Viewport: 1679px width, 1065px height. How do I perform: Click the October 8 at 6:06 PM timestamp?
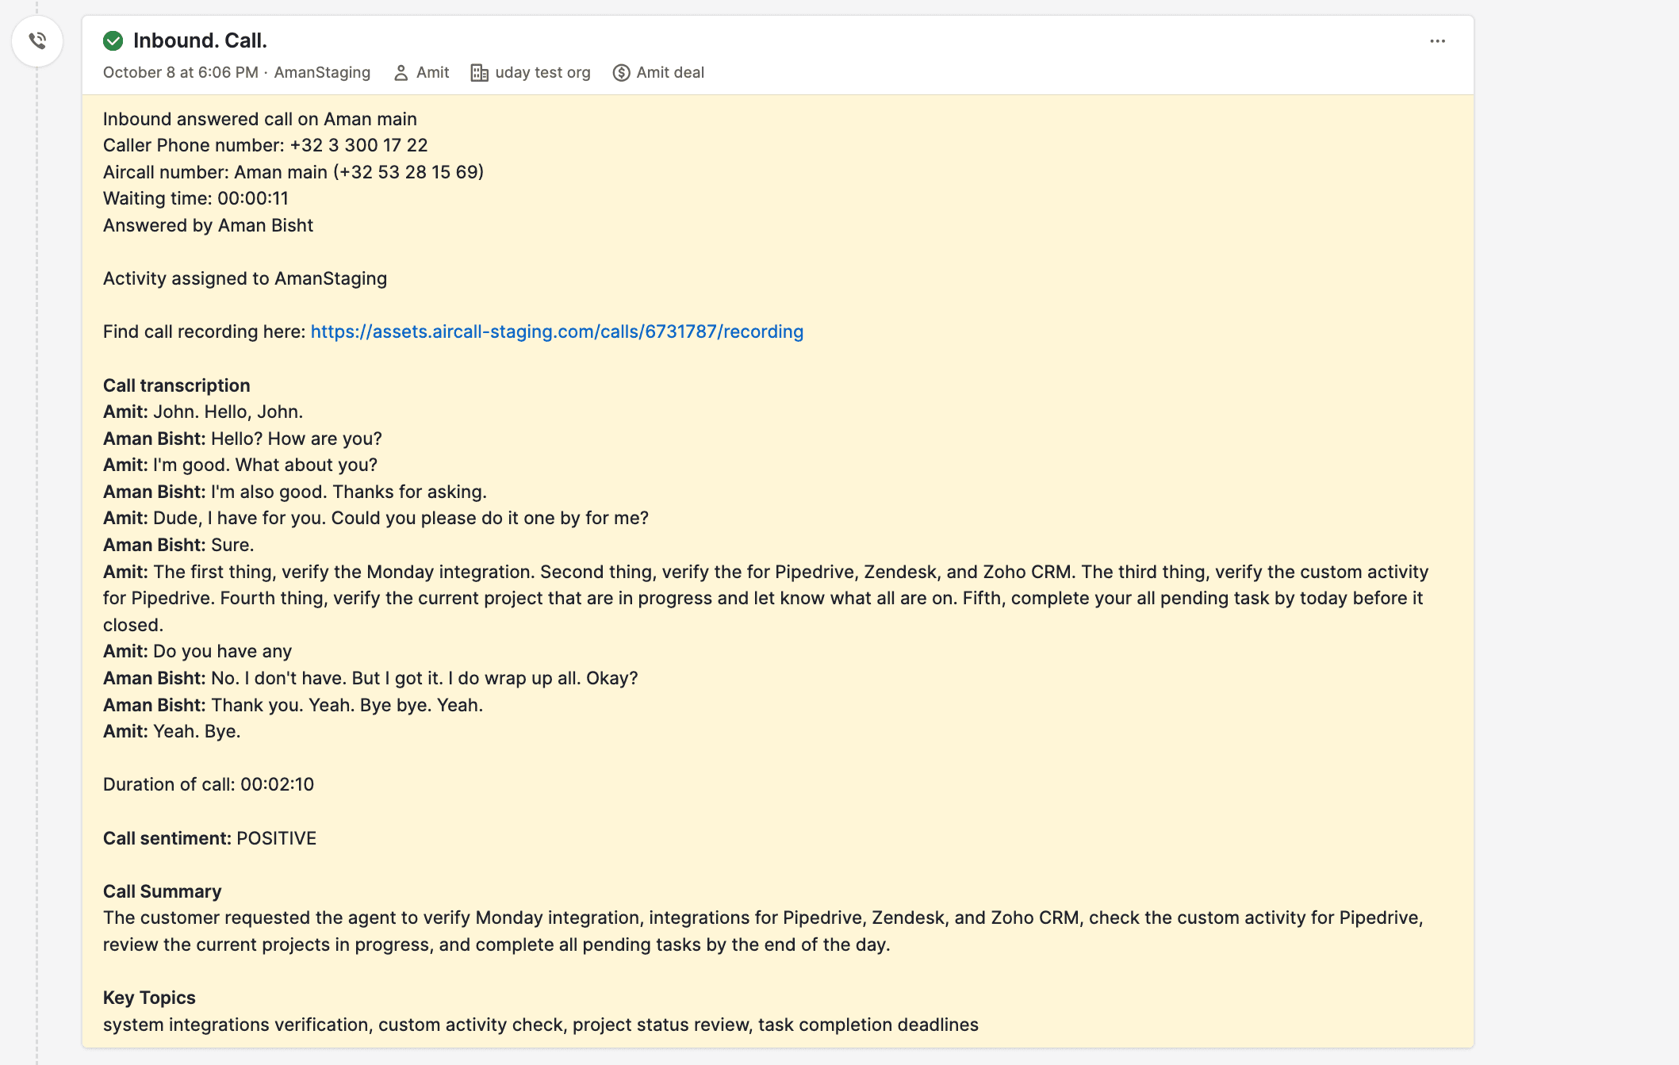[x=181, y=73]
